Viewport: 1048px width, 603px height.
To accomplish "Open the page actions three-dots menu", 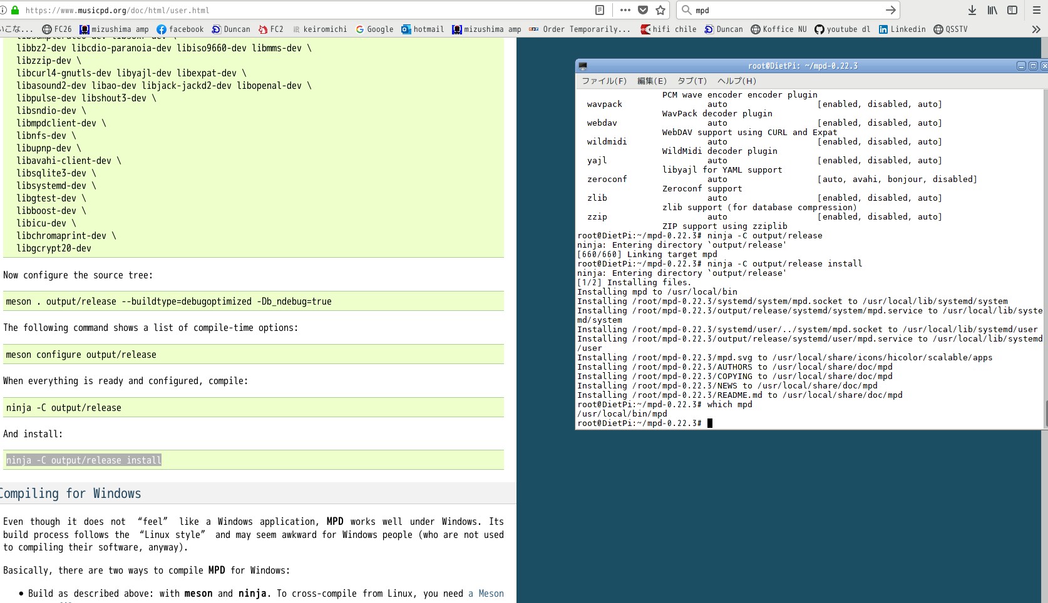I will 625,10.
